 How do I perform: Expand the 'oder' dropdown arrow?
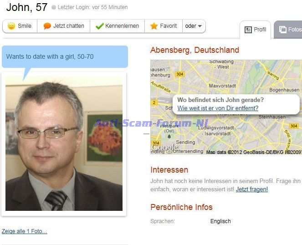tap(200, 26)
